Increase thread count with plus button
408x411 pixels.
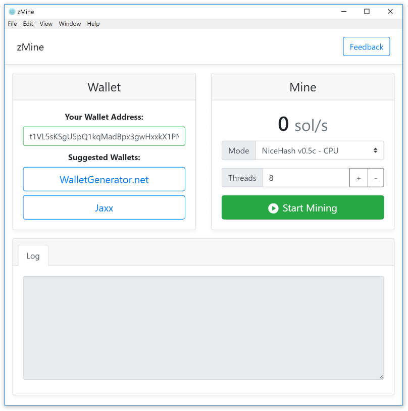point(359,178)
